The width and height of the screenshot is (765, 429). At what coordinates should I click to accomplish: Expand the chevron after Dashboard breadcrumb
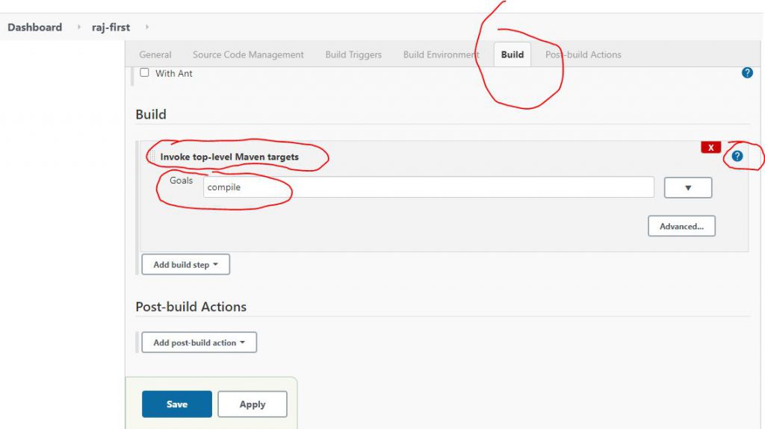79,28
